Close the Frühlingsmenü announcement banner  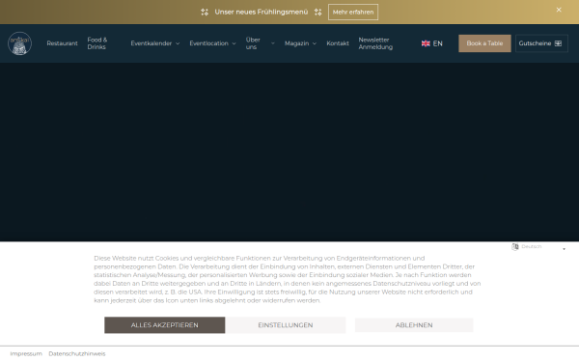[x=559, y=10]
